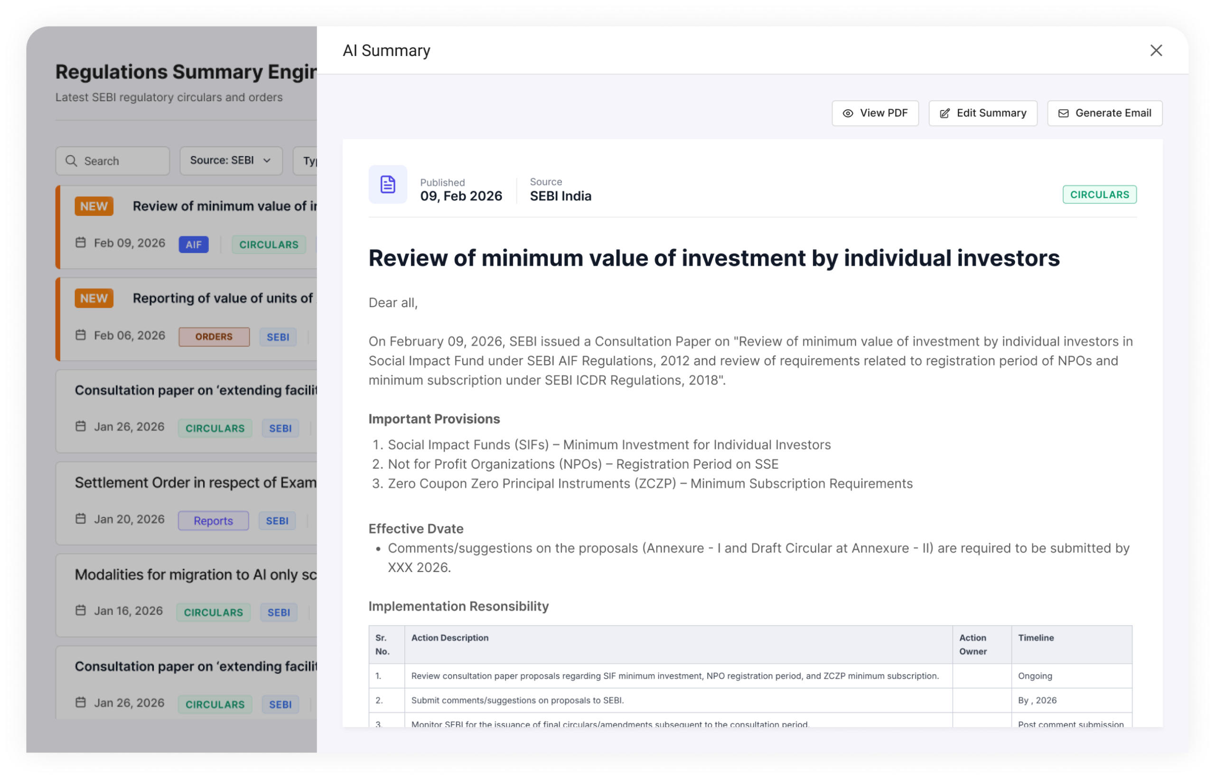The image size is (1215, 779).
Task: Click the chevron on Source: SEBI filter
Action: pyautogui.click(x=267, y=161)
